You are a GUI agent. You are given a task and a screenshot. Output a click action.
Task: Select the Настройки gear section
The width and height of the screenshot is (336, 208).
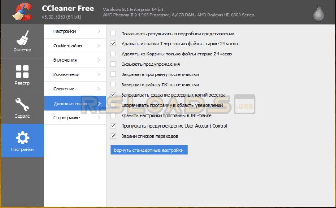22,140
